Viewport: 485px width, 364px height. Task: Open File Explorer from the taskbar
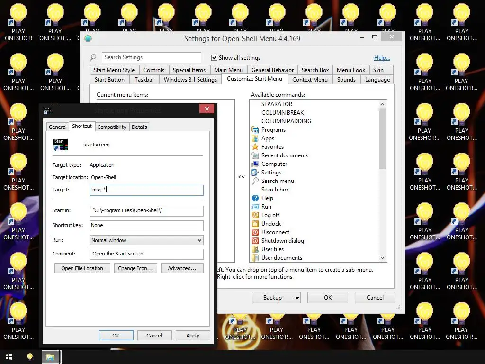pos(50,357)
